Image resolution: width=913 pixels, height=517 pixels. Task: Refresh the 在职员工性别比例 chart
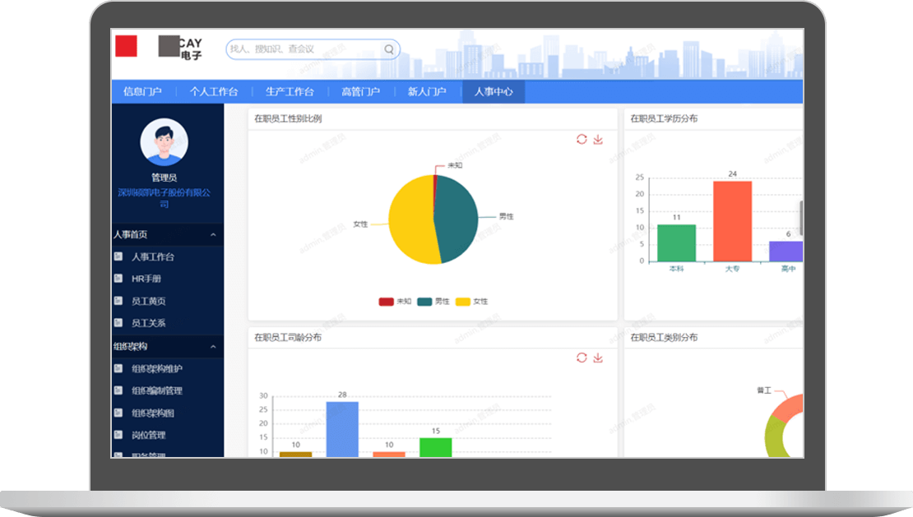point(582,140)
